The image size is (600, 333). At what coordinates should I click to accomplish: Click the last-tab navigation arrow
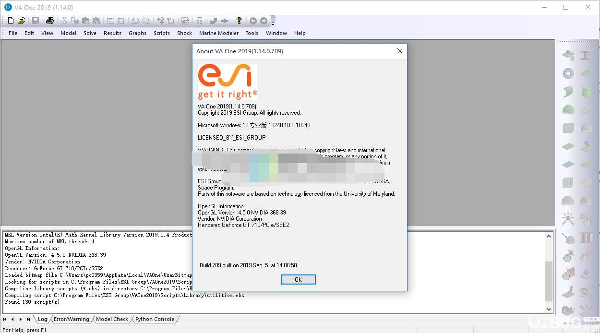click(28, 319)
